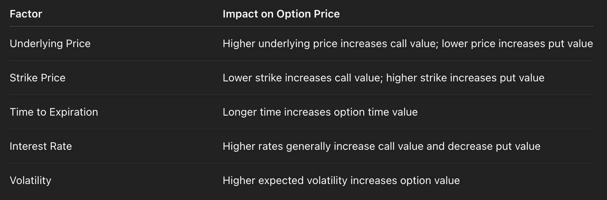Click the 'option time value' phrase
This screenshot has width=607, height=200.
point(376,112)
